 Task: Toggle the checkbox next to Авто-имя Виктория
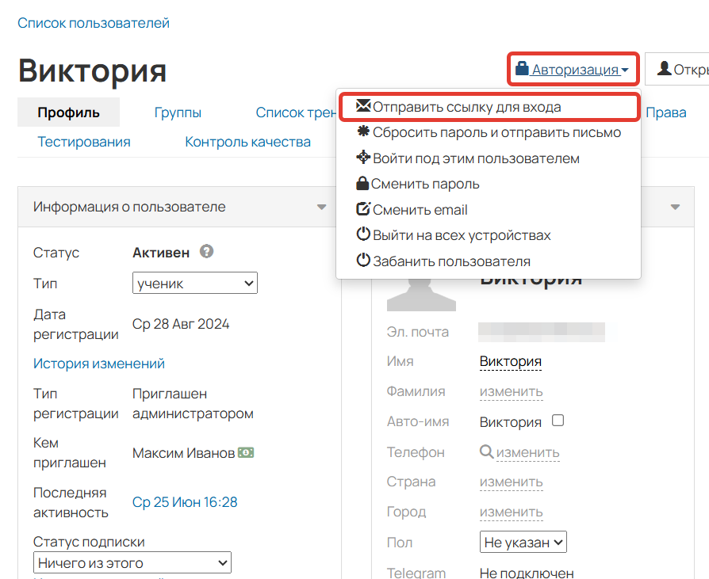click(558, 421)
